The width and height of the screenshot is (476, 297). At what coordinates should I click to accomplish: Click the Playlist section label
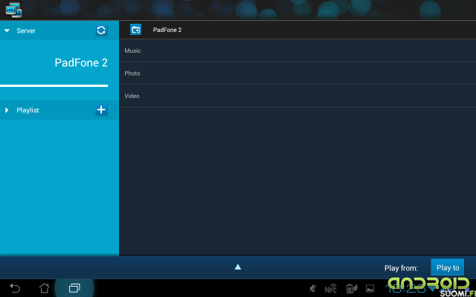[28, 111]
